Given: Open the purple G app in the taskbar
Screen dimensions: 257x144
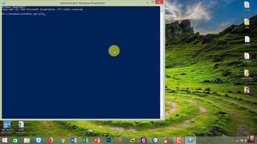Looking at the screenshot, I should coord(144,140).
